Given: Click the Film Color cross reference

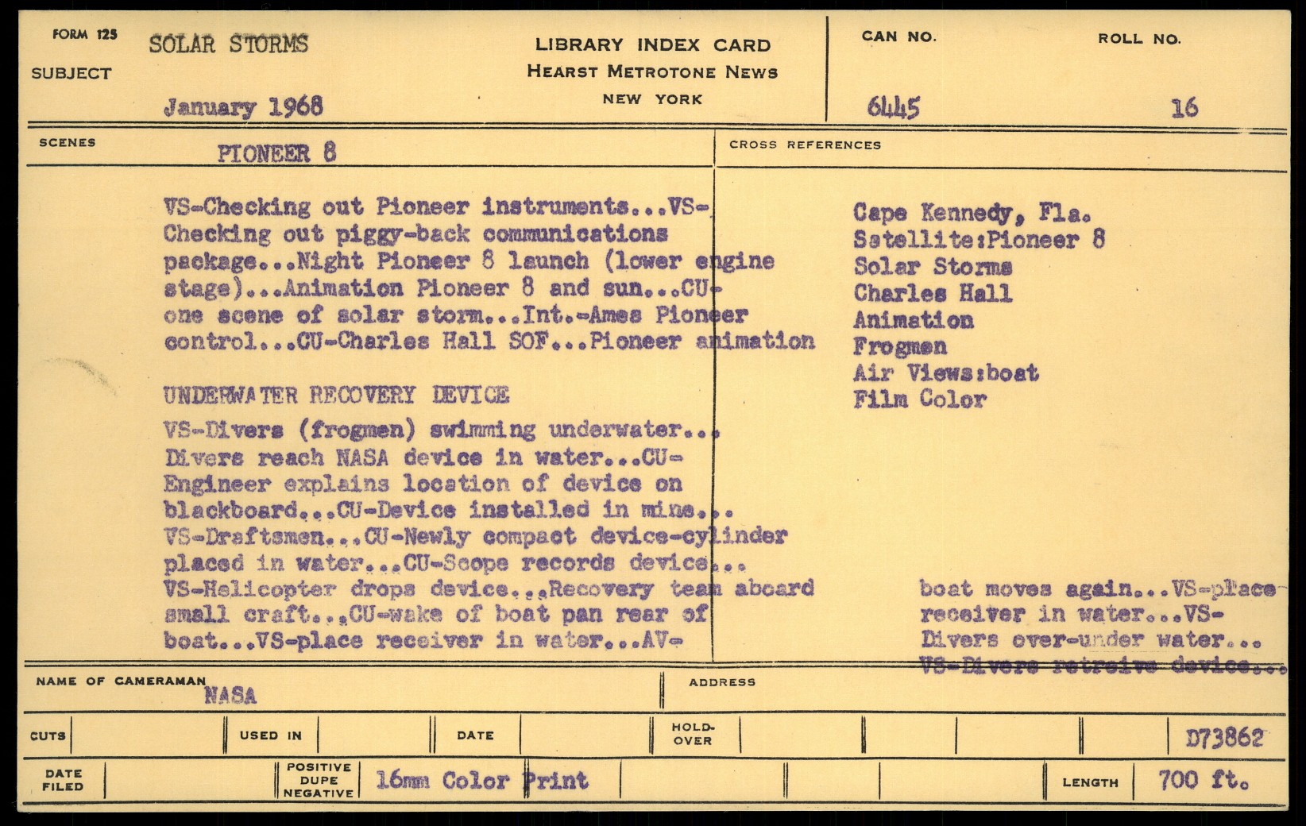Looking at the screenshot, I should click(x=919, y=399).
